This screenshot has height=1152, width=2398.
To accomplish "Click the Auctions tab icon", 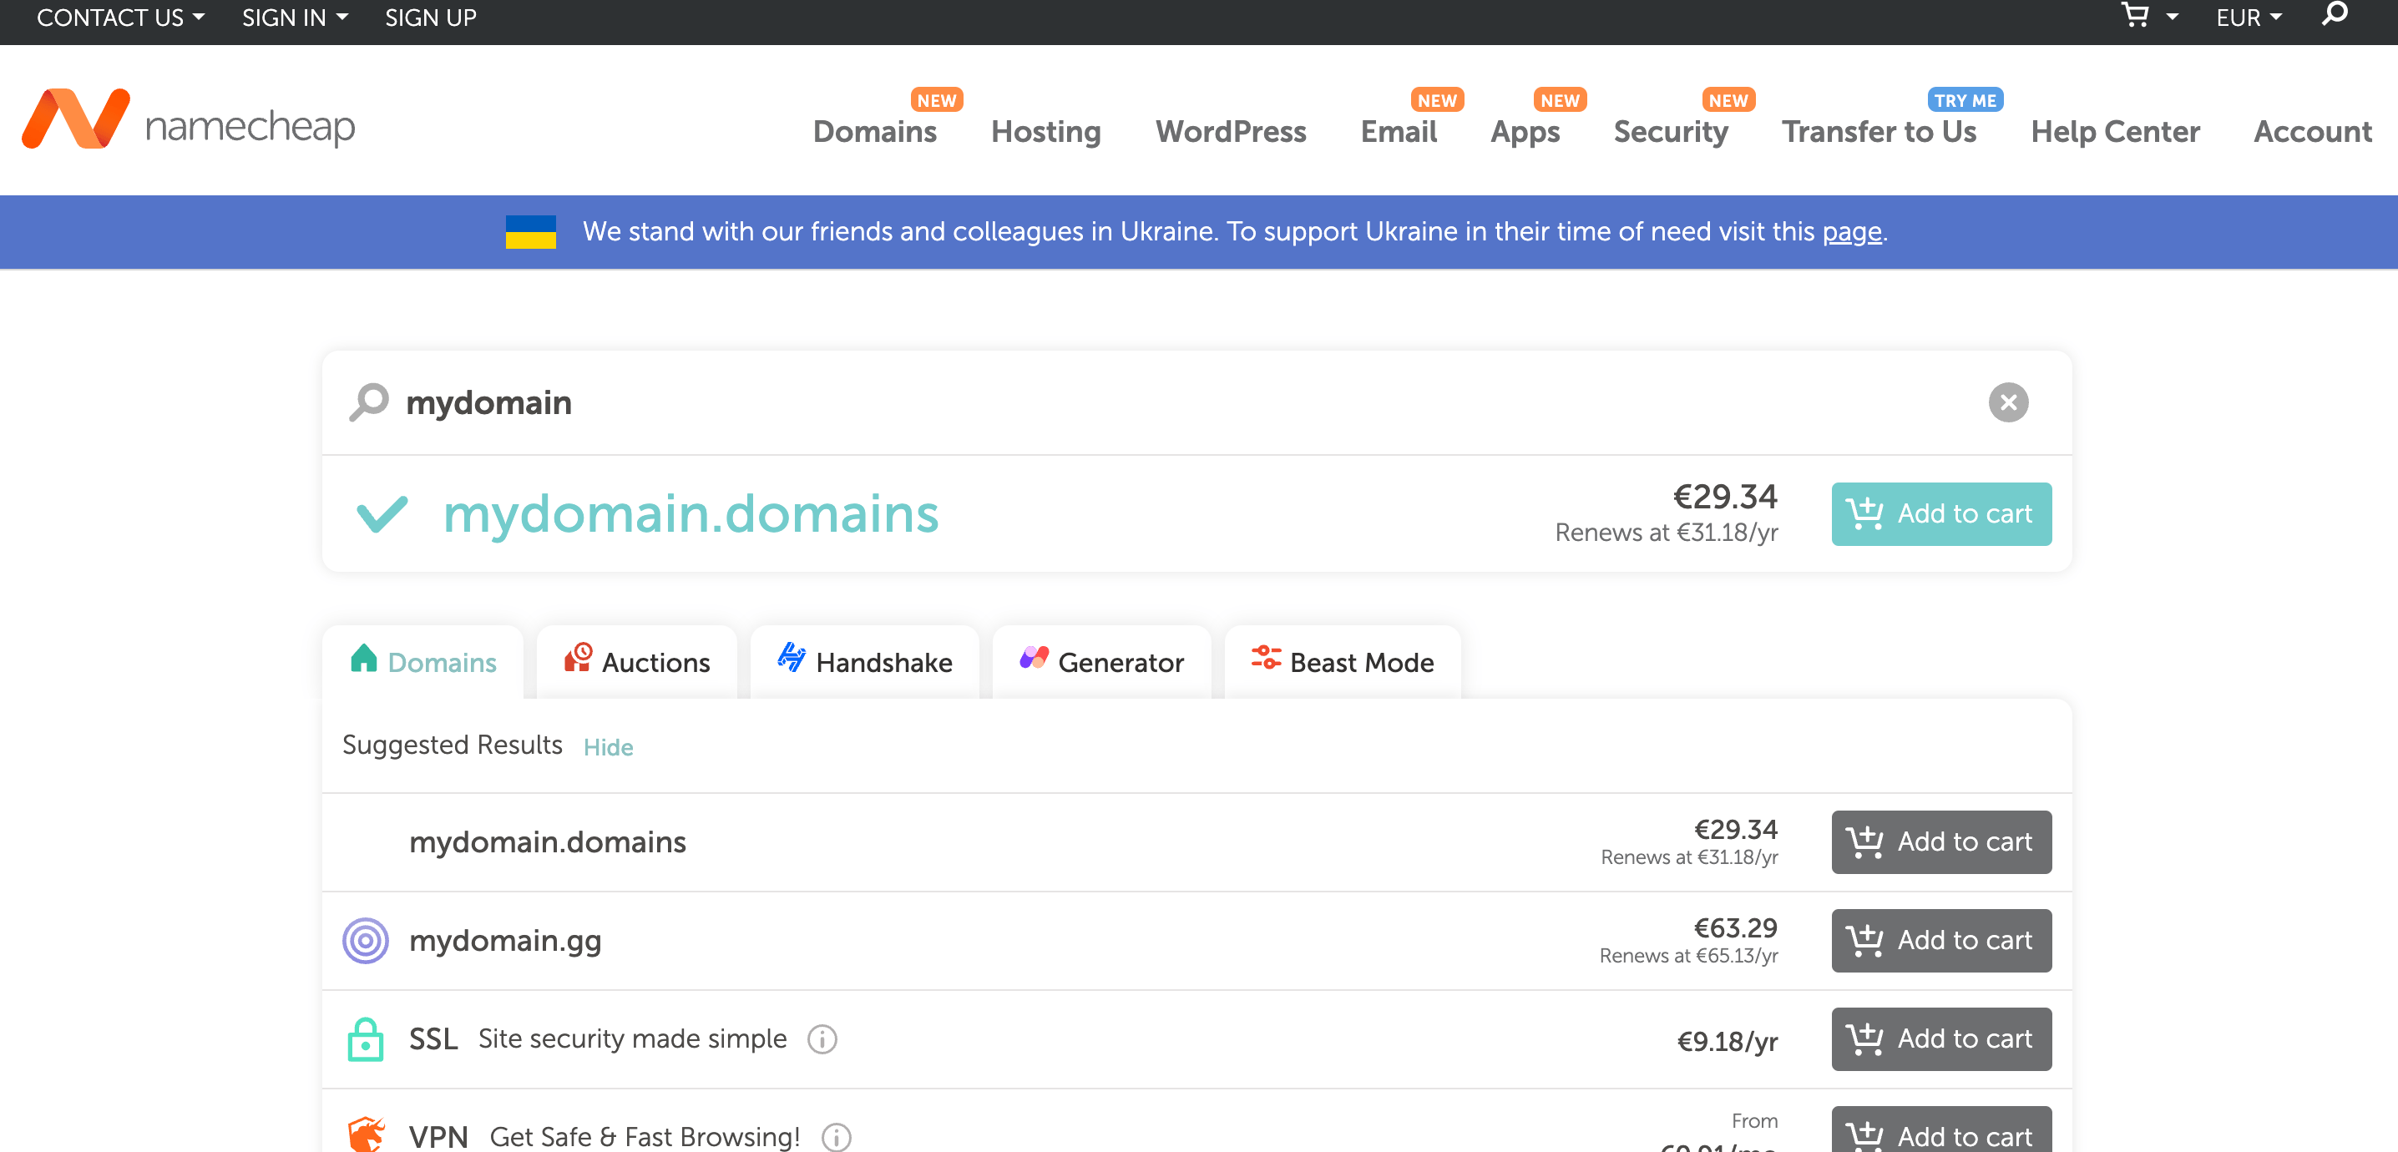I will click(577, 658).
